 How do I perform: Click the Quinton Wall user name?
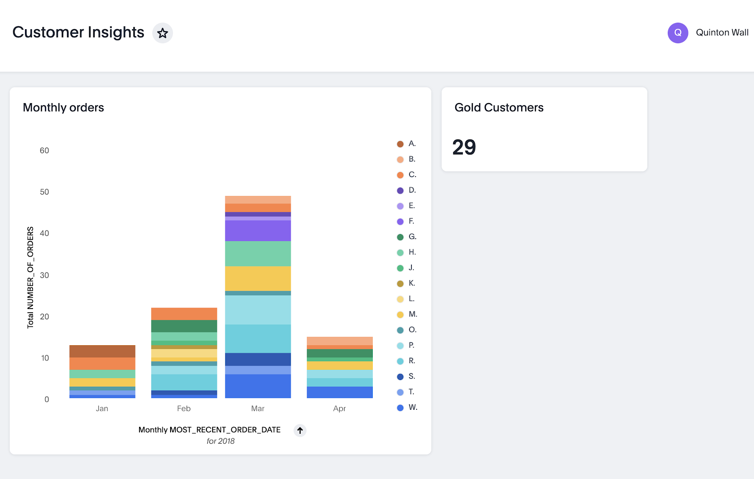point(722,32)
